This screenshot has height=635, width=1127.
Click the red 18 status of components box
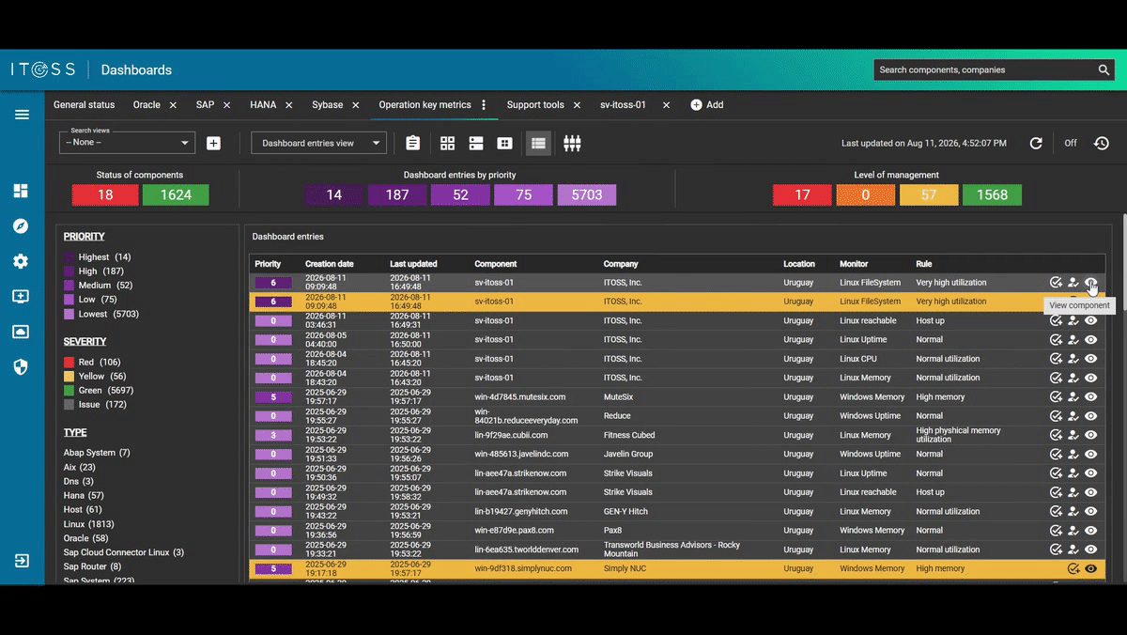(105, 194)
